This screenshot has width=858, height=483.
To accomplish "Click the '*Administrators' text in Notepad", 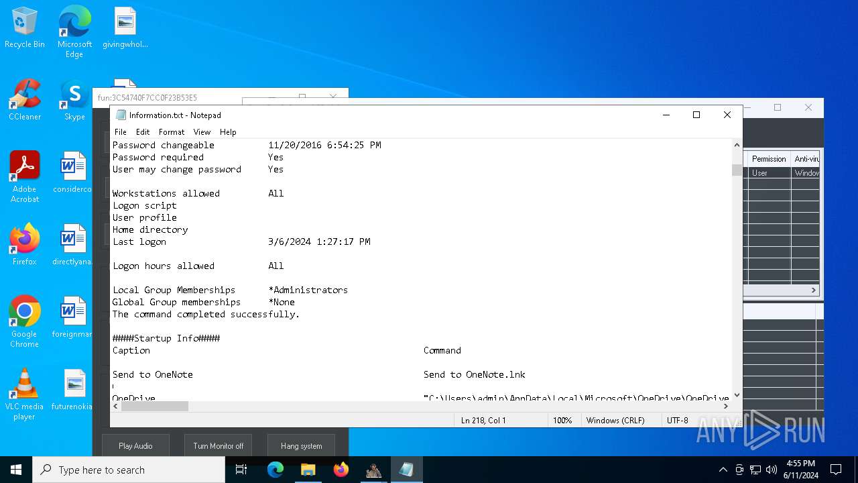I will pos(308,290).
